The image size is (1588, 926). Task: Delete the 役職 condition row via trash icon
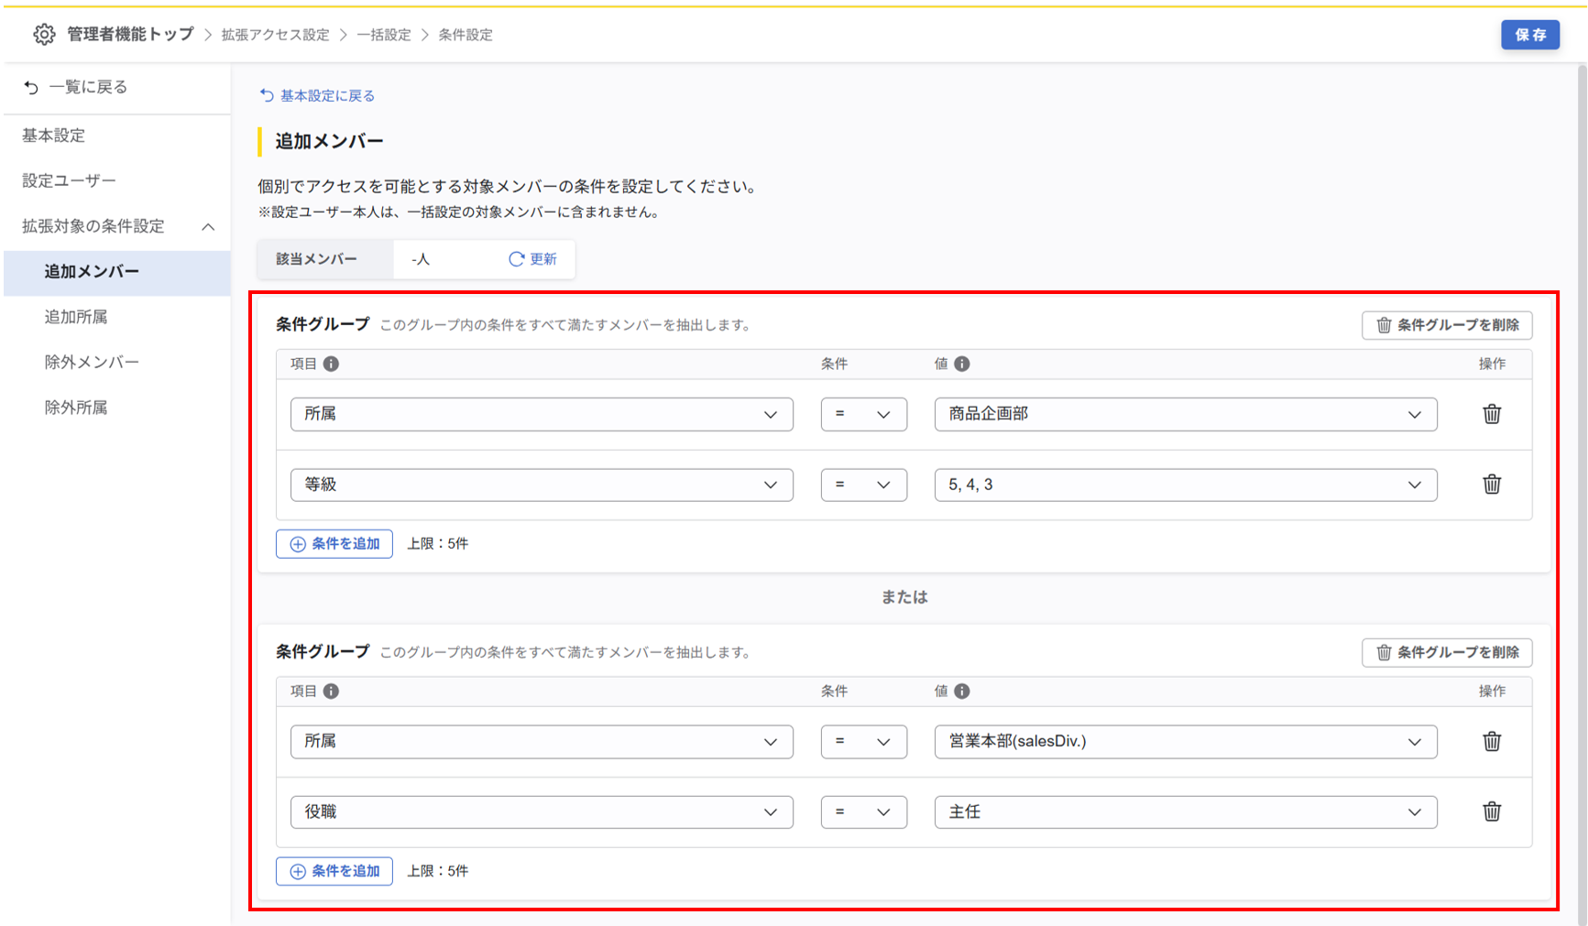[x=1491, y=812]
